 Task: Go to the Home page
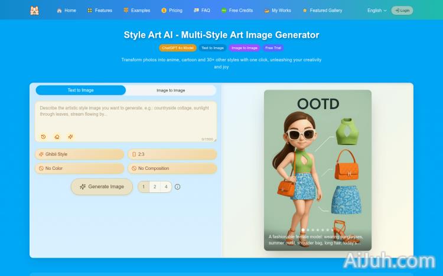click(x=66, y=11)
